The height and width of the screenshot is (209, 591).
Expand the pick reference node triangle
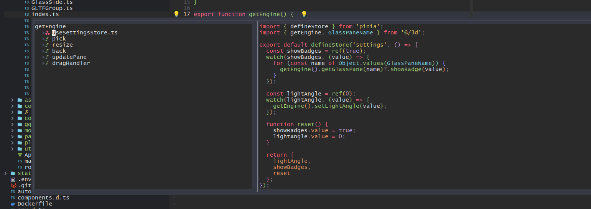(44, 39)
